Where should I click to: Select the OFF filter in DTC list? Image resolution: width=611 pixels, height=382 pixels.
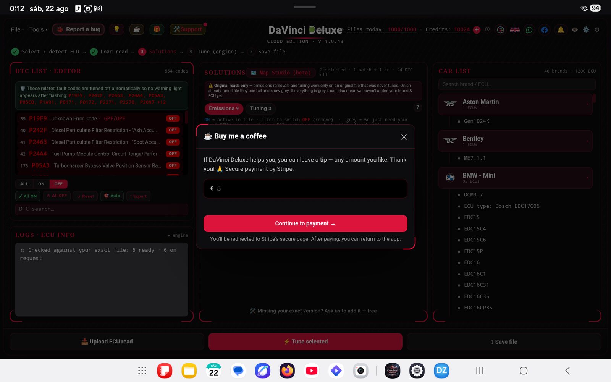pos(58,184)
